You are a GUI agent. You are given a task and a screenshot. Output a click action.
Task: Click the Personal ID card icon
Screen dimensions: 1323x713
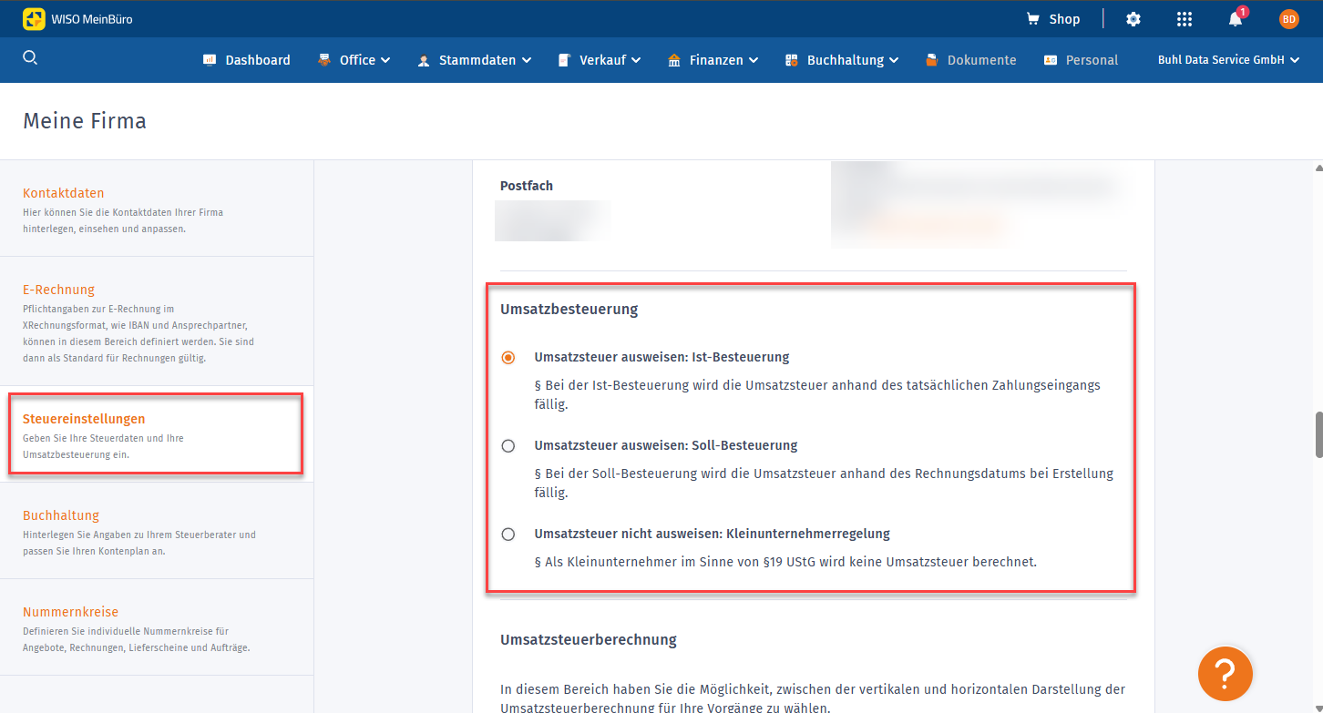point(1051,60)
